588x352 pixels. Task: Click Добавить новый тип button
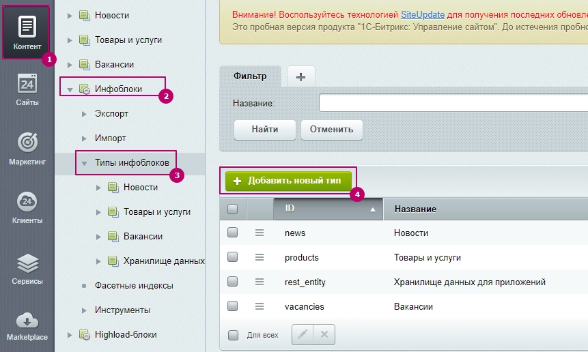pyautogui.click(x=288, y=181)
